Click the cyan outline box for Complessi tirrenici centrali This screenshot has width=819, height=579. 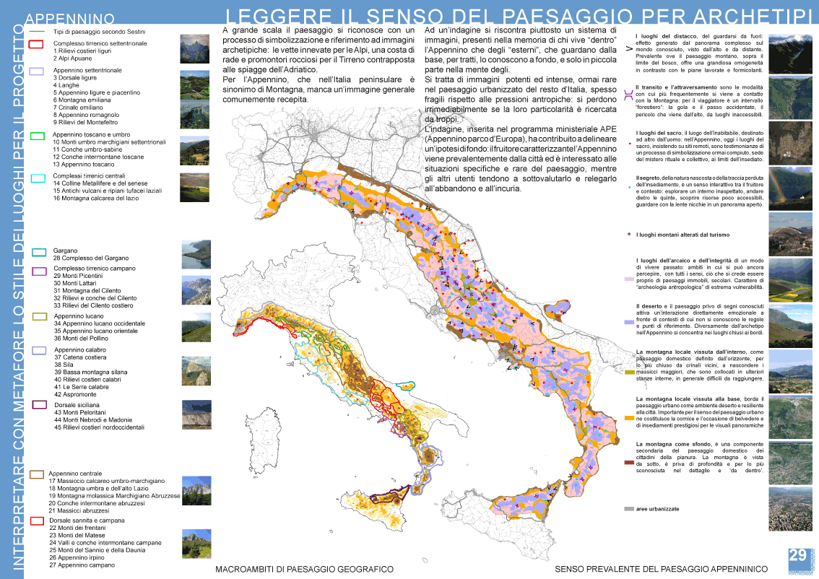pos(39,177)
